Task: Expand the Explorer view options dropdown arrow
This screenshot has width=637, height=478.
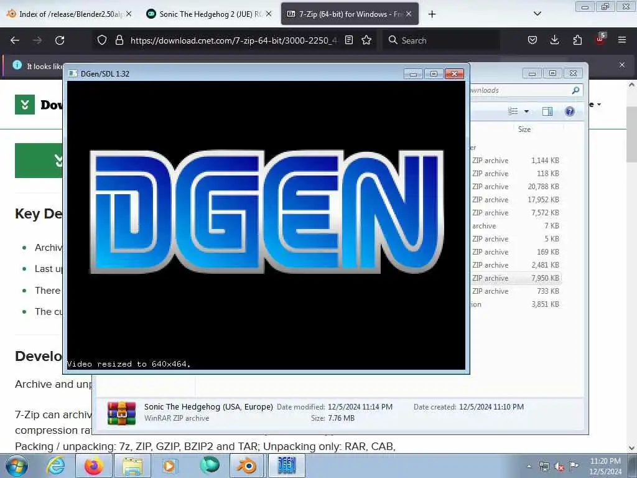Action: point(526,111)
